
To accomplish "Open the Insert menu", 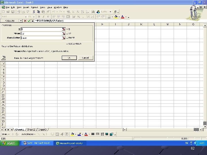I will click(x=26, y=7).
